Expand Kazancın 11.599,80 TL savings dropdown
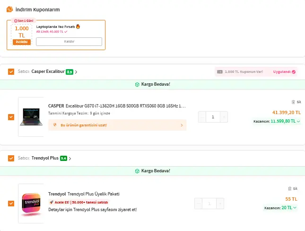Screen dimensions: 305x231 pyautogui.click(x=298, y=121)
